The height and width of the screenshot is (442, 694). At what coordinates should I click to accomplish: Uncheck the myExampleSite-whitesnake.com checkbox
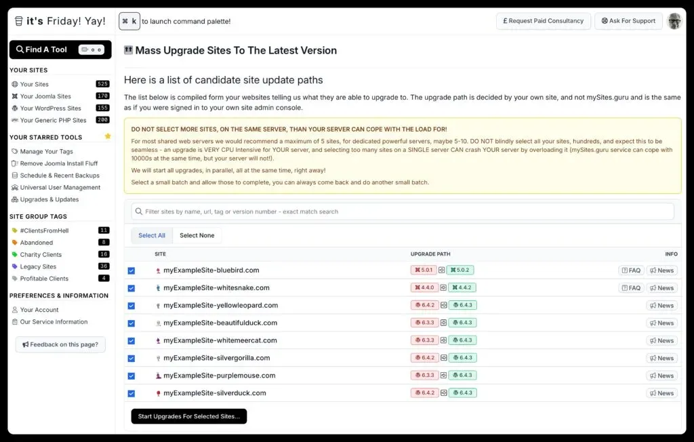point(131,287)
